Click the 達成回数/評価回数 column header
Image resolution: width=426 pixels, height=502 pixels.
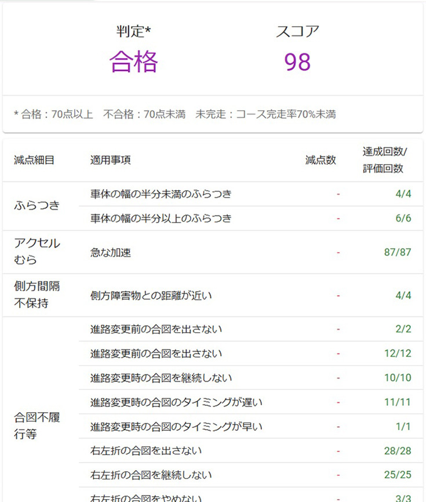point(385,160)
